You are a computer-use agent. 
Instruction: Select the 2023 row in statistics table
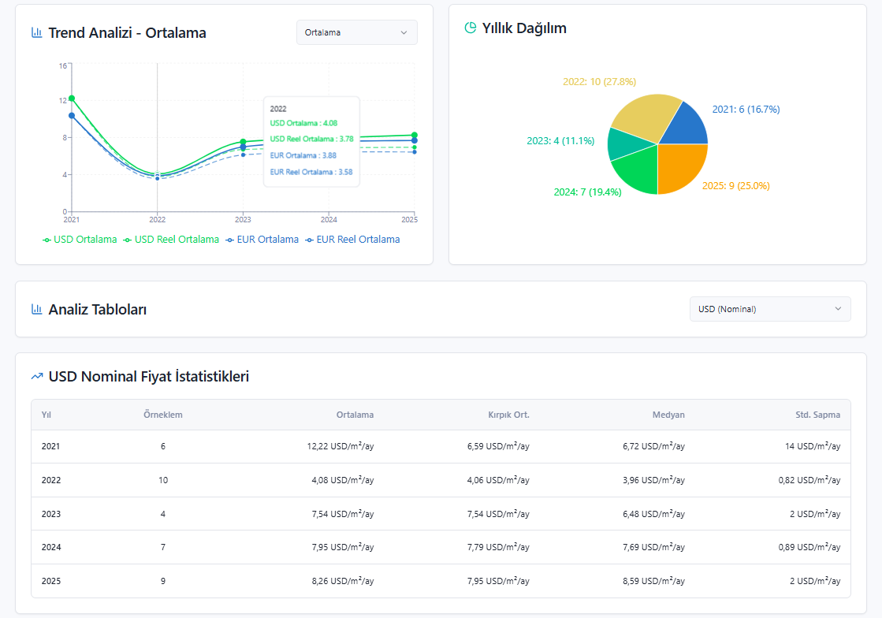pyautogui.click(x=441, y=514)
